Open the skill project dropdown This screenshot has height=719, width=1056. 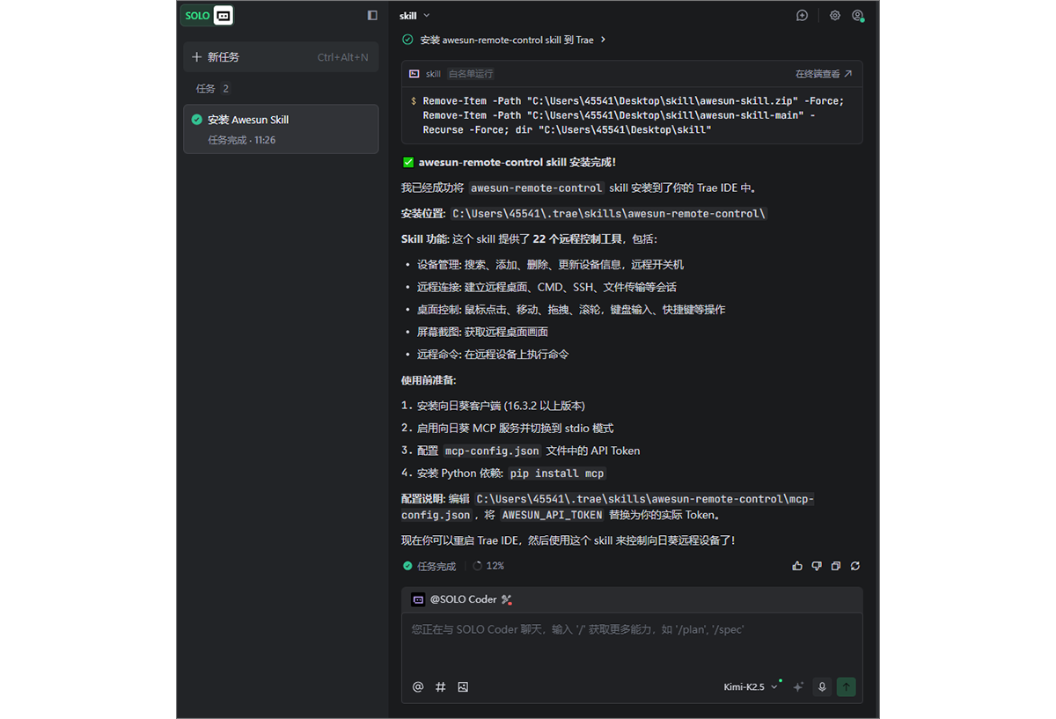(414, 15)
